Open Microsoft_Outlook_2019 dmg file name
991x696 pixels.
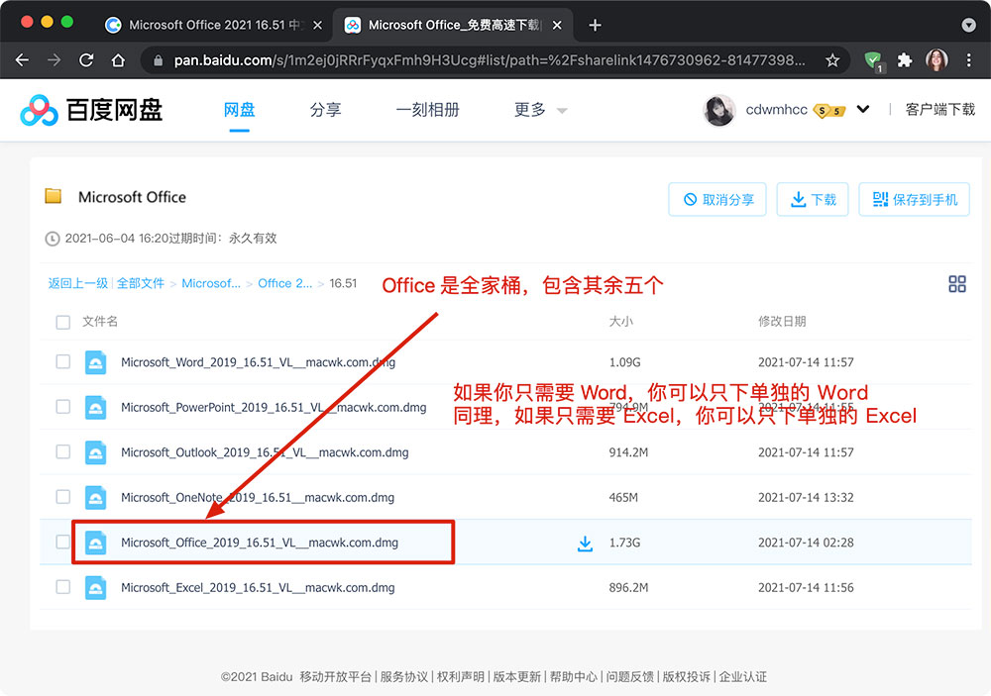pos(265,452)
